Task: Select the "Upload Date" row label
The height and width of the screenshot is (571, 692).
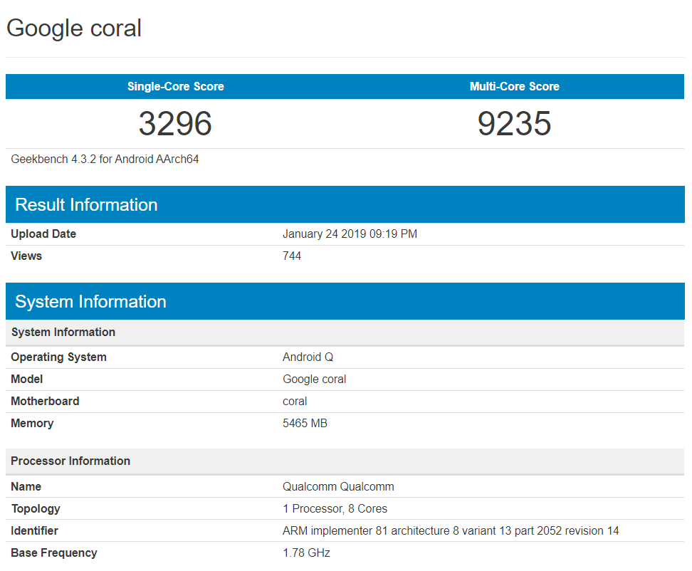Action: point(43,234)
